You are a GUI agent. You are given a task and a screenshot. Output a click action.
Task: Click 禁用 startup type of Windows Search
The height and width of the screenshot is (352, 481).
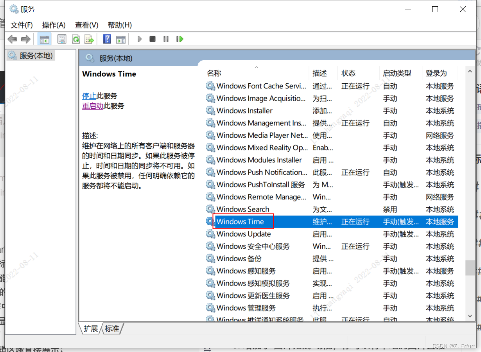tap(390, 210)
